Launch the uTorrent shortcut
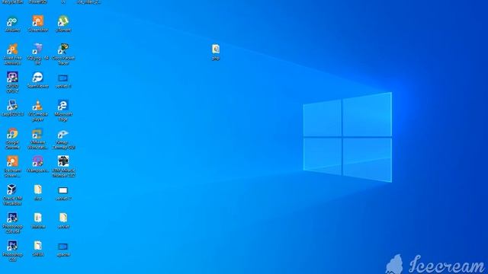This screenshot has width=488, height=274. [x=63, y=24]
